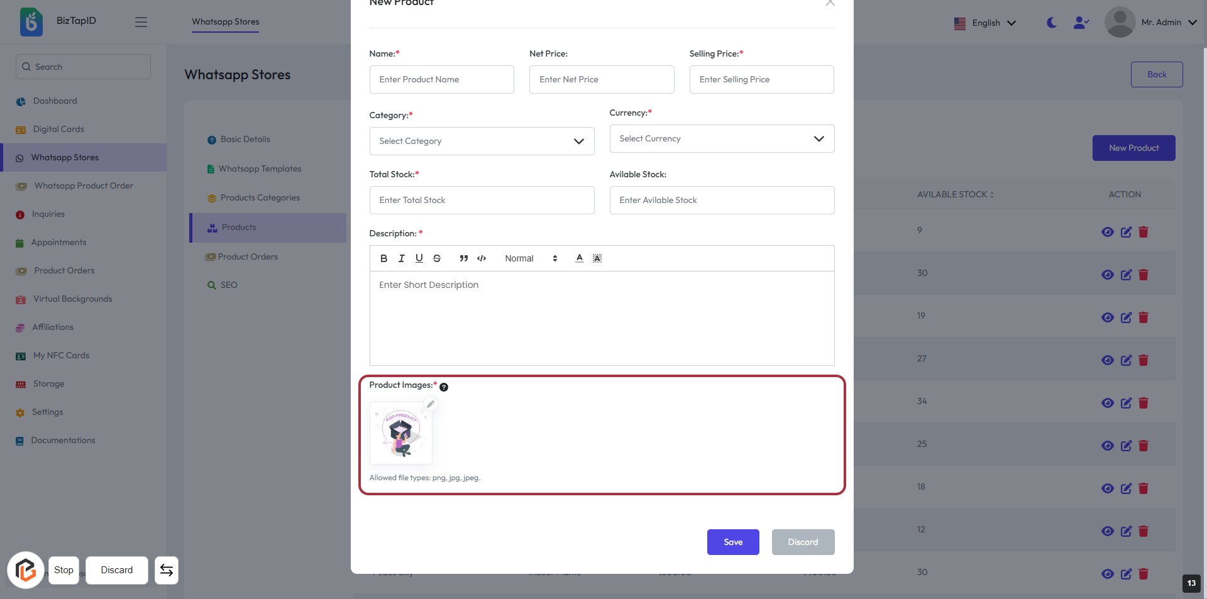
Task: Click pencil icon to edit product image
Action: (x=431, y=404)
